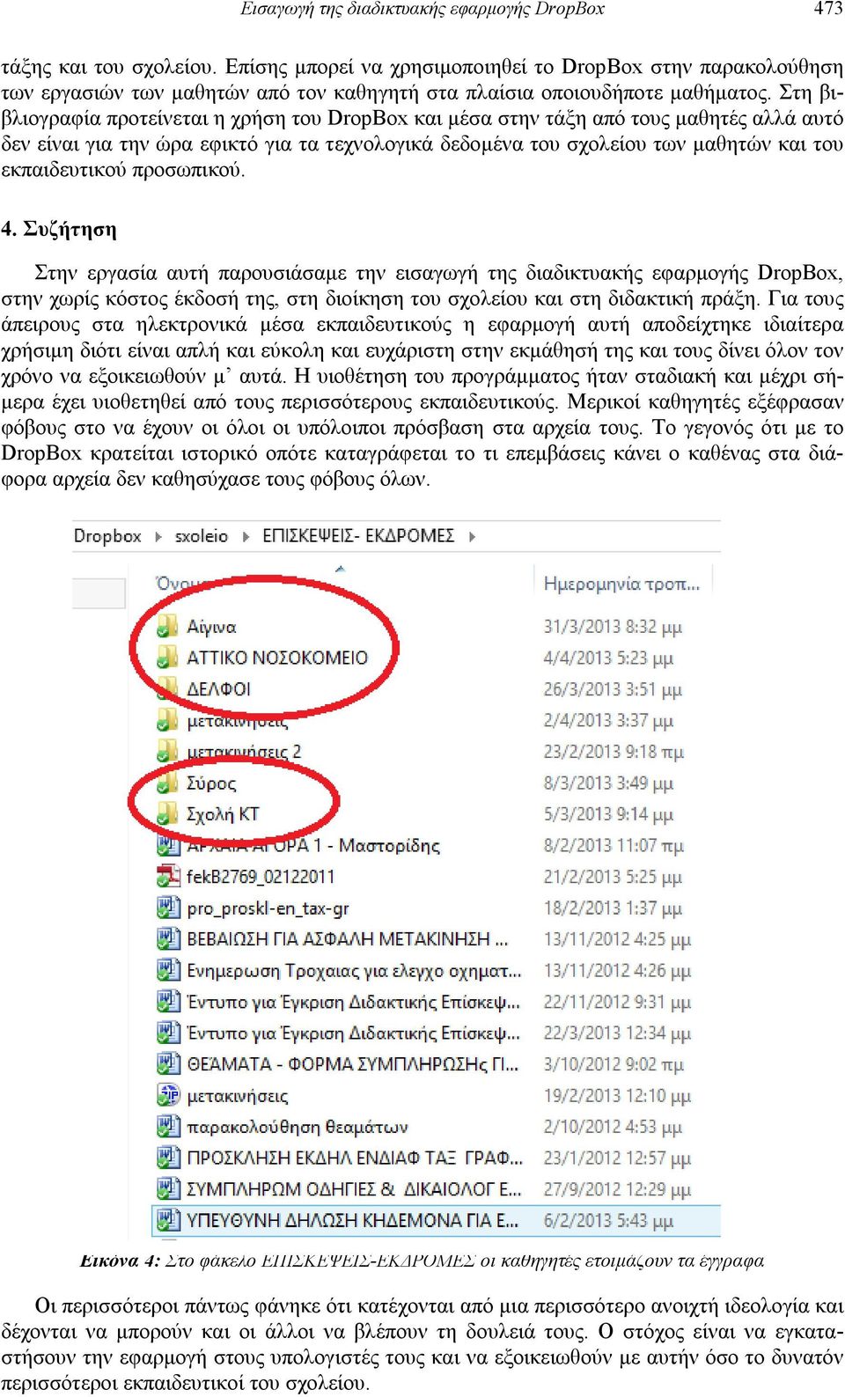Image resolution: width=845 pixels, height=1397 pixels.
Task: Click the syncing μετακινήσεις file icon dated 19/2/2013
Action: [x=167, y=1096]
